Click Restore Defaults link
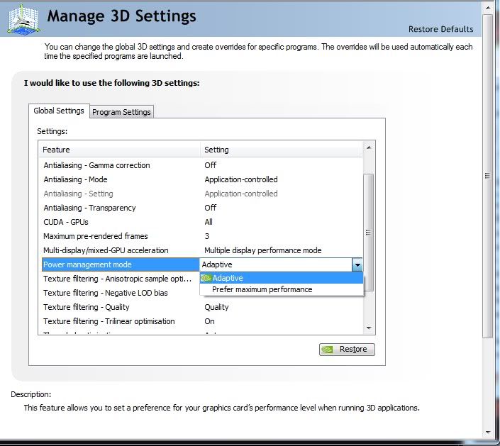Viewport: 500px width, 446px height. tap(440, 29)
